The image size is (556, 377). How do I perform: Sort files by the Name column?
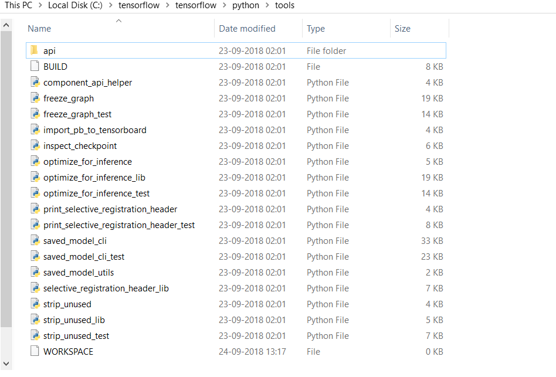tap(39, 28)
